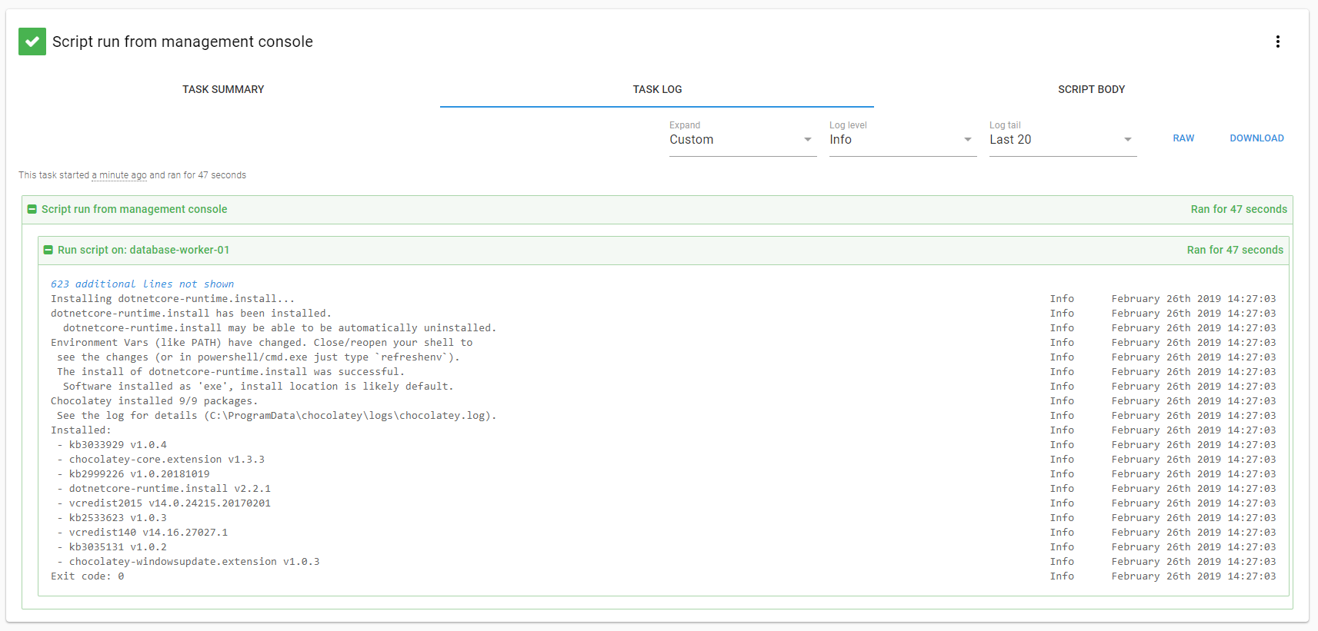The height and width of the screenshot is (631, 1318).
Task: Click the 'Installed:' log line
Action: pos(81,430)
